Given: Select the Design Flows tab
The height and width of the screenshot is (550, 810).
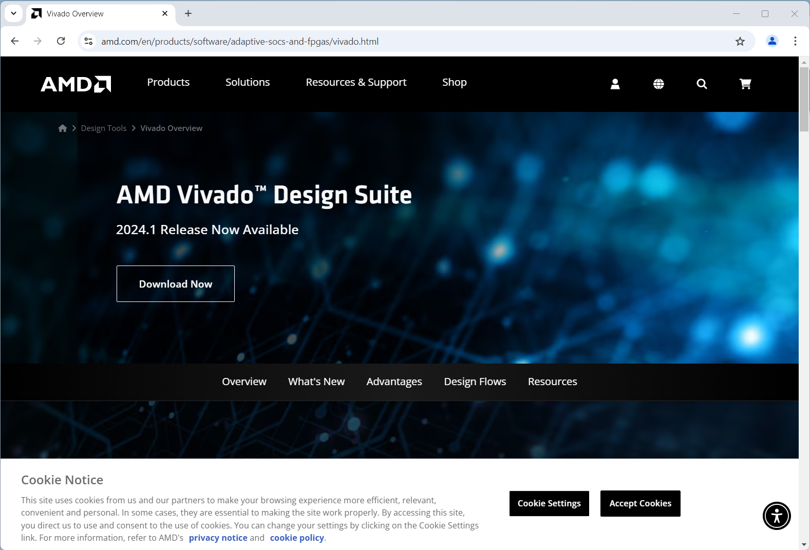Looking at the screenshot, I should (475, 382).
